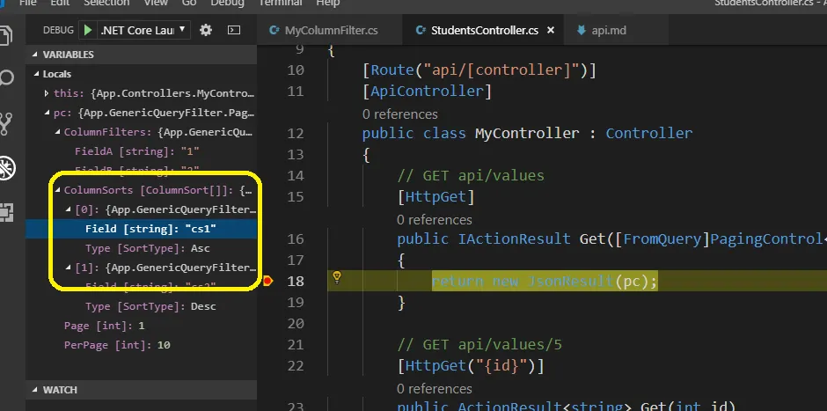Collapse the [0] array element
The image size is (827, 411).
tap(68, 209)
